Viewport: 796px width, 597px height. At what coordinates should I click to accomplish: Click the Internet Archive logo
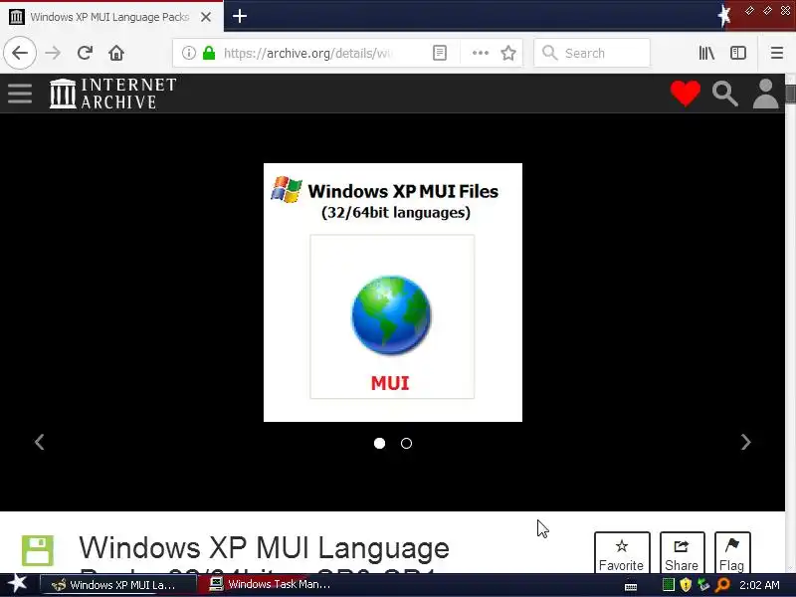click(x=112, y=94)
